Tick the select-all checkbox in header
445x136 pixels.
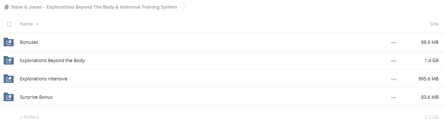9,24
